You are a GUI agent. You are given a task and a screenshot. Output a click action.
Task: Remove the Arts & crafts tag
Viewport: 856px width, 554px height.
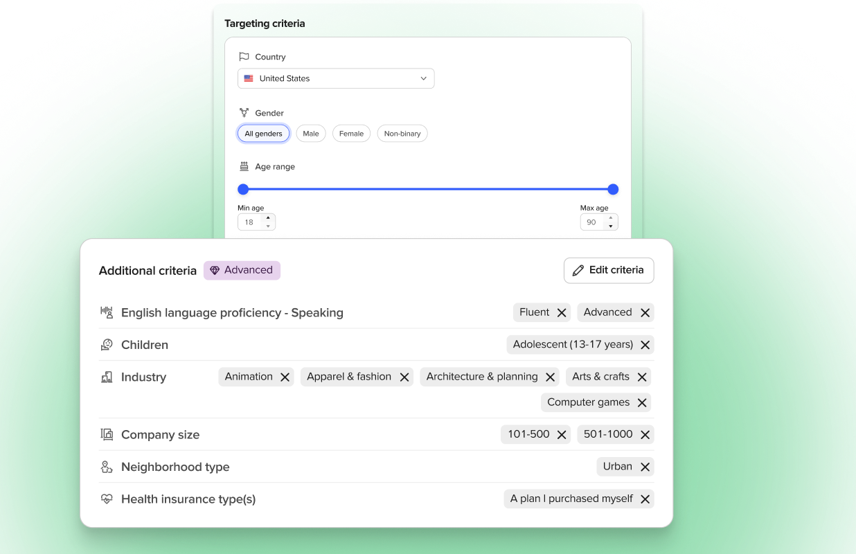coord(642,377)
